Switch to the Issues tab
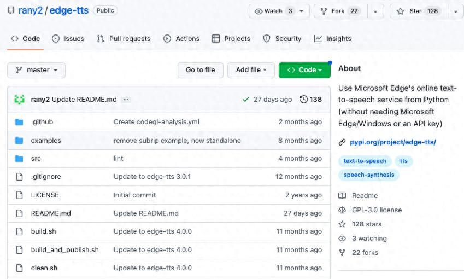The image size is (464, 279). coord(68,38)
